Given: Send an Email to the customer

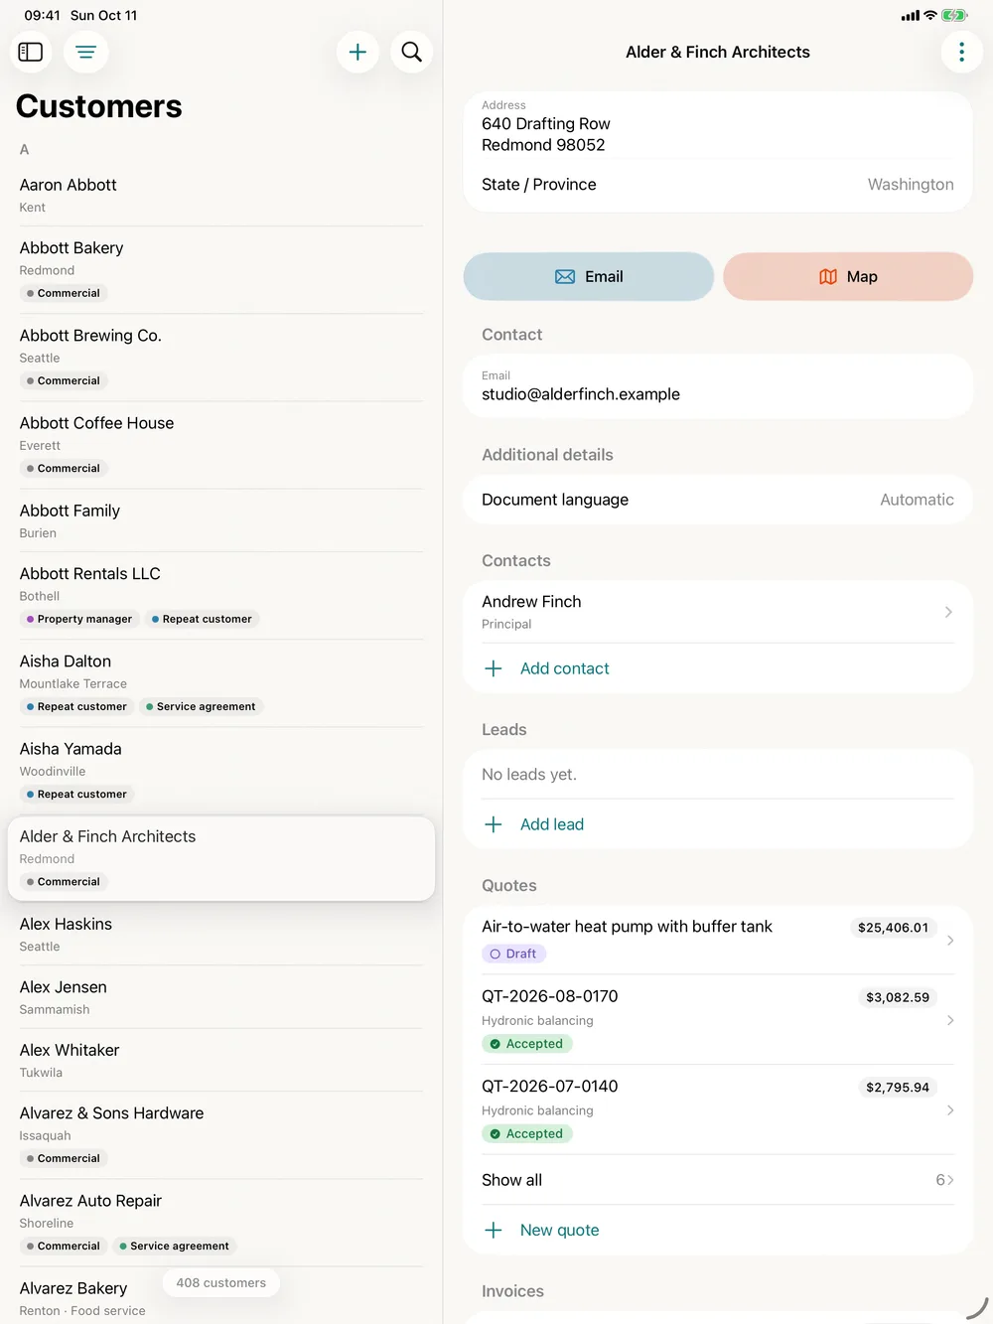Looking at the screenshot, I should pos(589,277).
